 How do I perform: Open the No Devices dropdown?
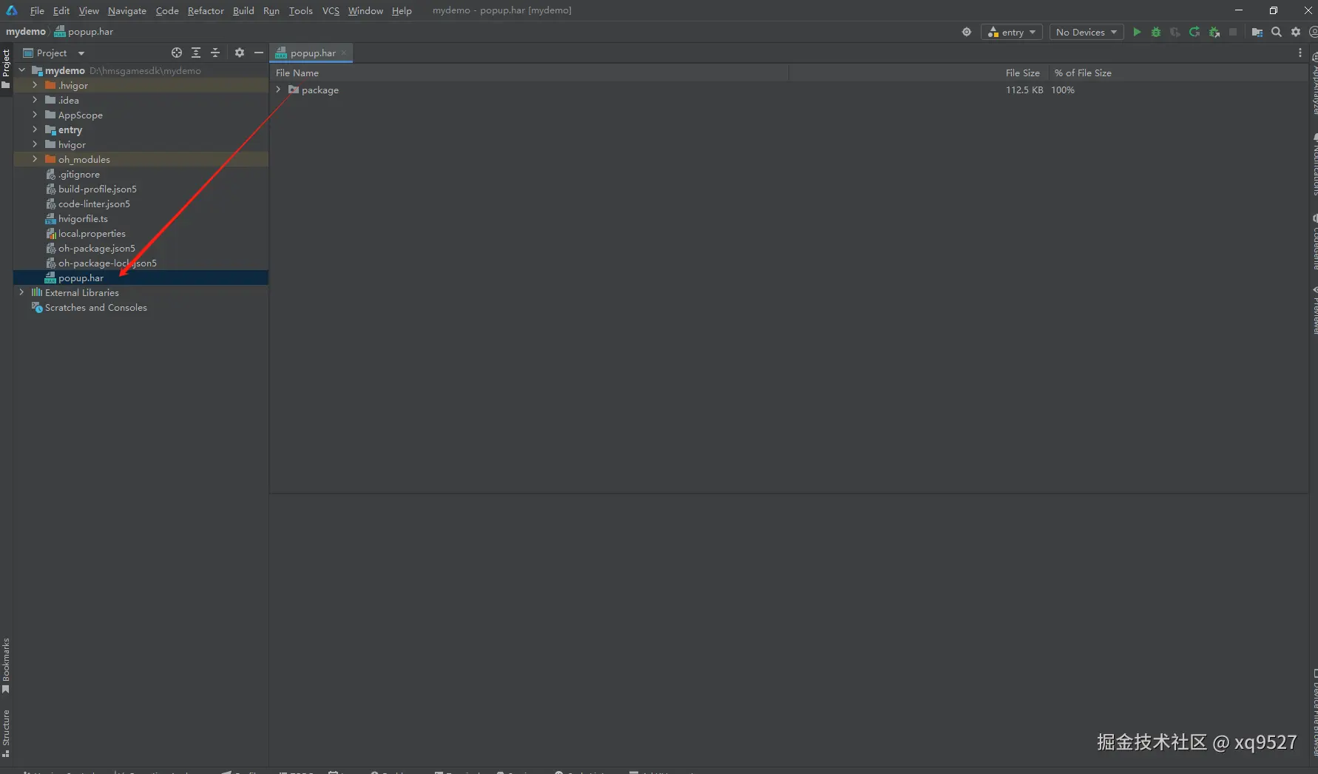click(x=1086, y=32)
